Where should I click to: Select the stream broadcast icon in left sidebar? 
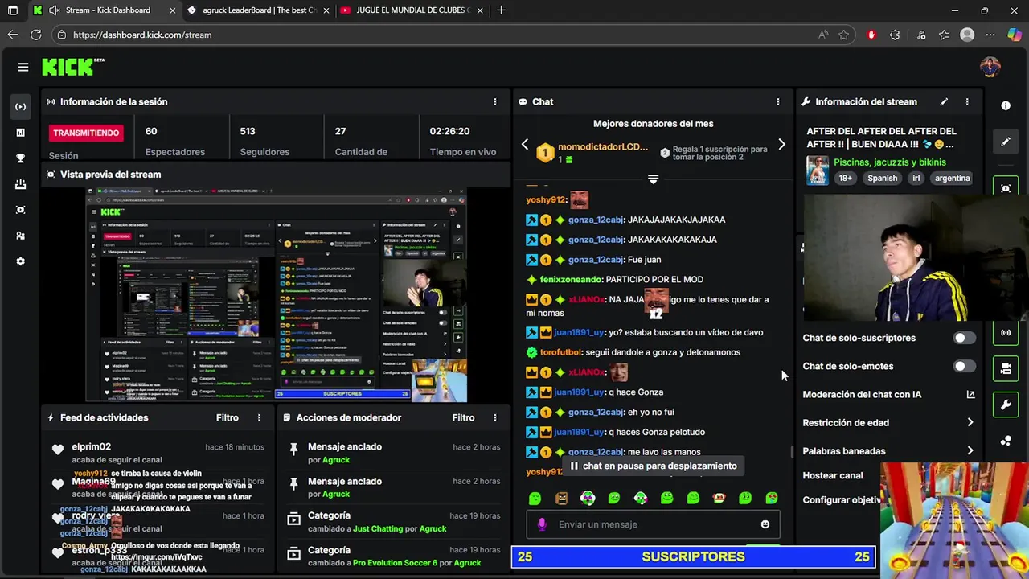point(20,106)
